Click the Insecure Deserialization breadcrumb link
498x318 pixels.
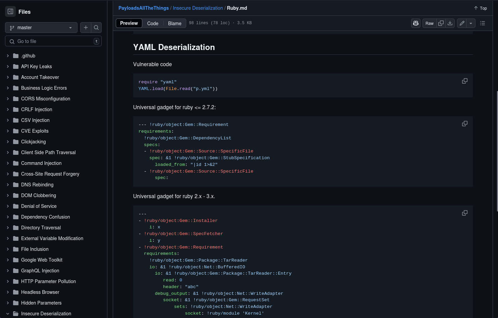(x=198, y=8)
